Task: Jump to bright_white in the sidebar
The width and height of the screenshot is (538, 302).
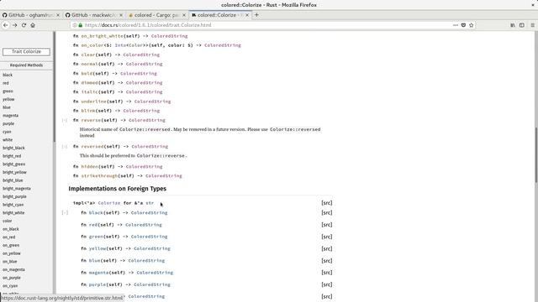Action: 13,213
